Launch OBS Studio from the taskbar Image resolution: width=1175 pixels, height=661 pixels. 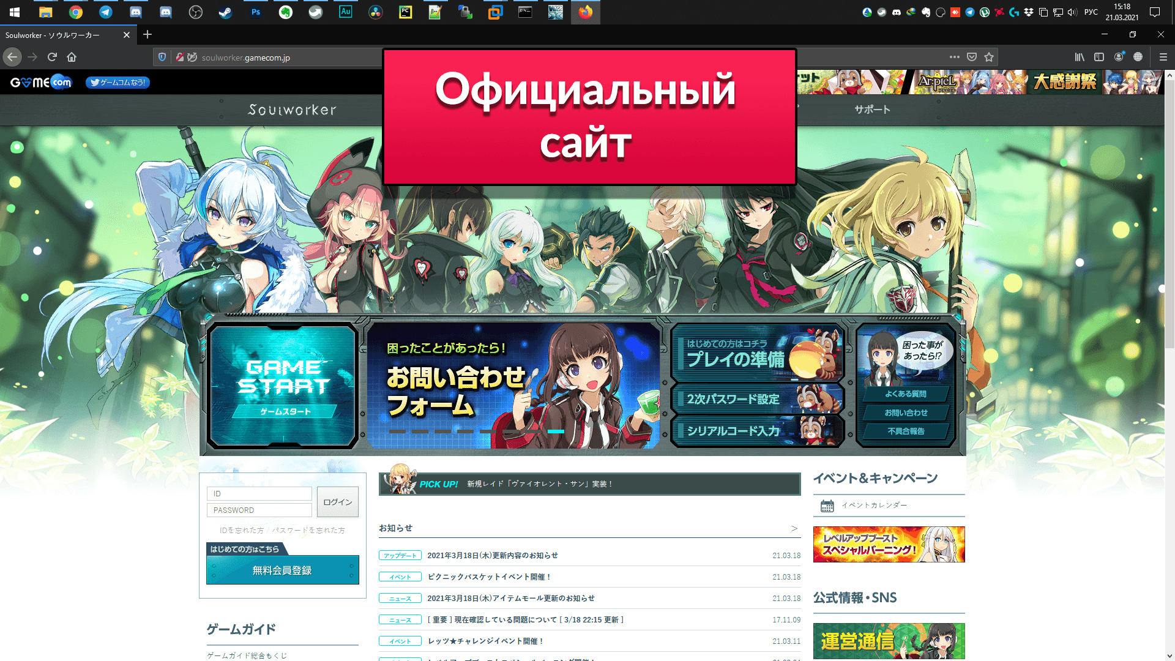196,12
